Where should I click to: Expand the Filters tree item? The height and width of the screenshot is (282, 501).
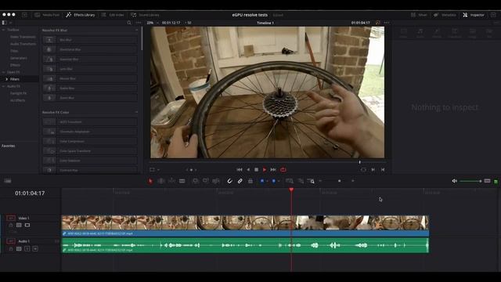click(6, 79)
